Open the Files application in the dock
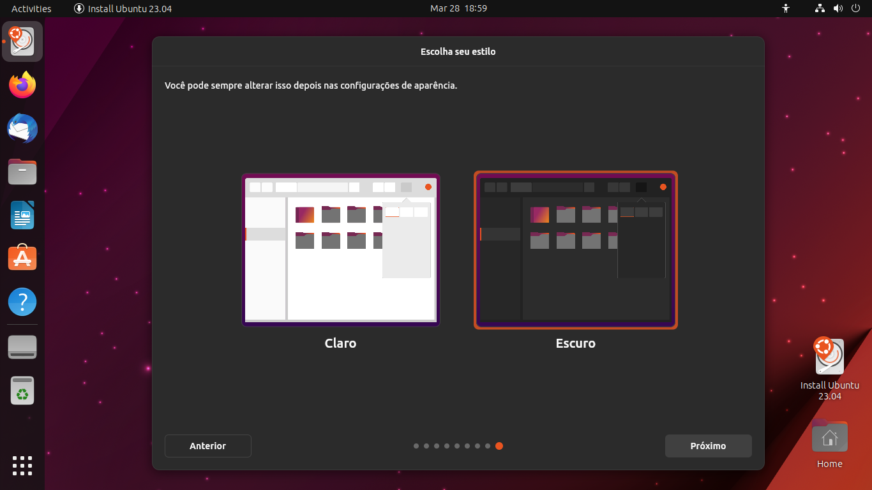This screenshot has width=872, height=490. tap(22, 172)
